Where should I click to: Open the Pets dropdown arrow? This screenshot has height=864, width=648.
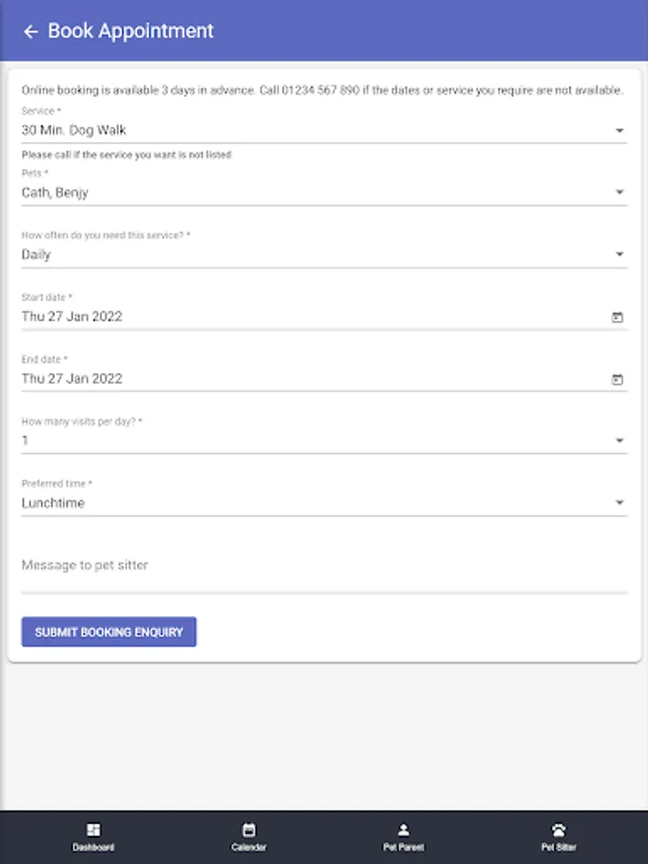pyautogui.click(x=619, y=193)
